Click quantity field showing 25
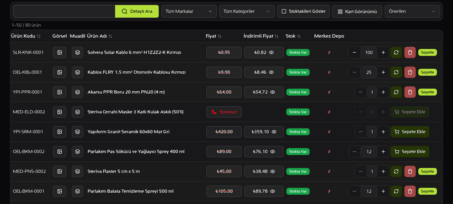The image size is (453, 204). (369, 72)
